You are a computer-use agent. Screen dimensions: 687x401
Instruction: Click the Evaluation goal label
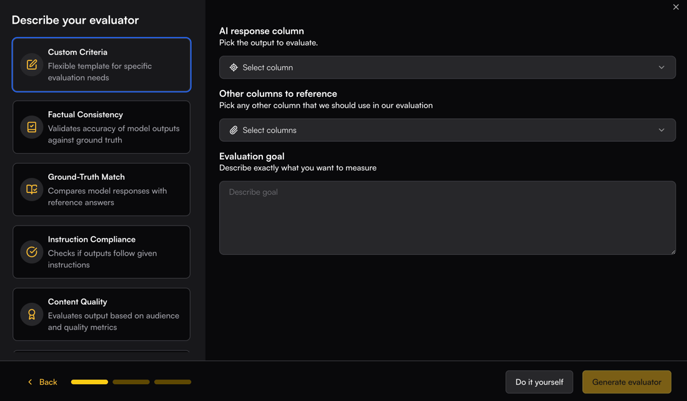(252, 156)
